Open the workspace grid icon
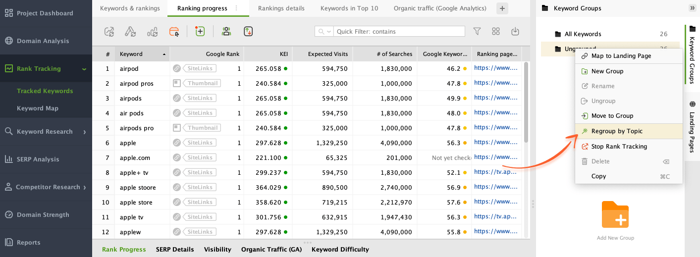This screenshot has height=257, width=700. 496,31
